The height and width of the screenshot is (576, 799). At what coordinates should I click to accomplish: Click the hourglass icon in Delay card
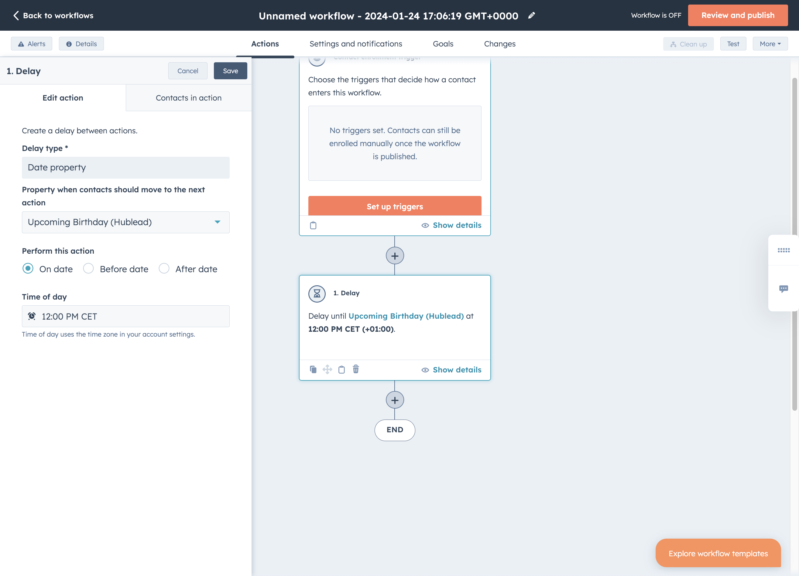point(317,293)
